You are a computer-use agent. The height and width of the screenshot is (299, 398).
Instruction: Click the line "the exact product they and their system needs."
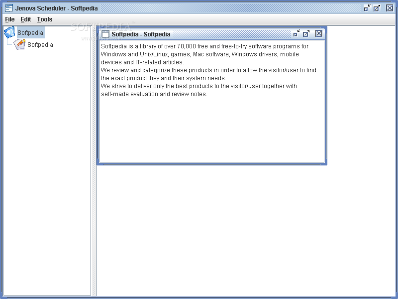click(x=163, y=78)
